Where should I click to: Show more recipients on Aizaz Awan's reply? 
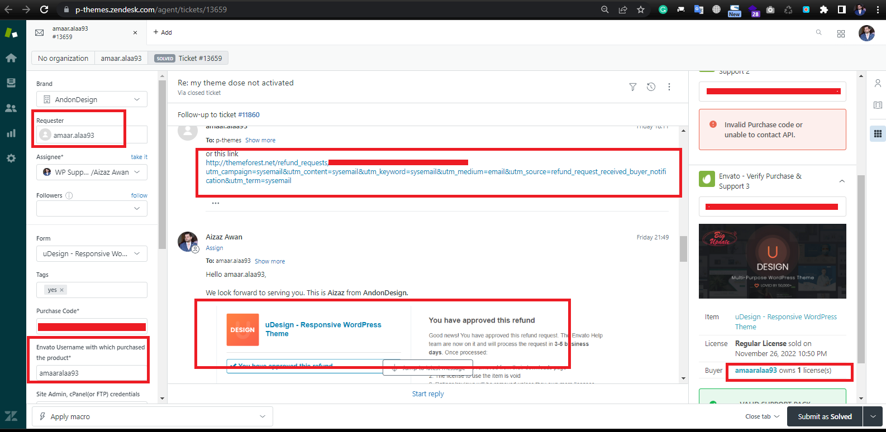tap(270, 261)
